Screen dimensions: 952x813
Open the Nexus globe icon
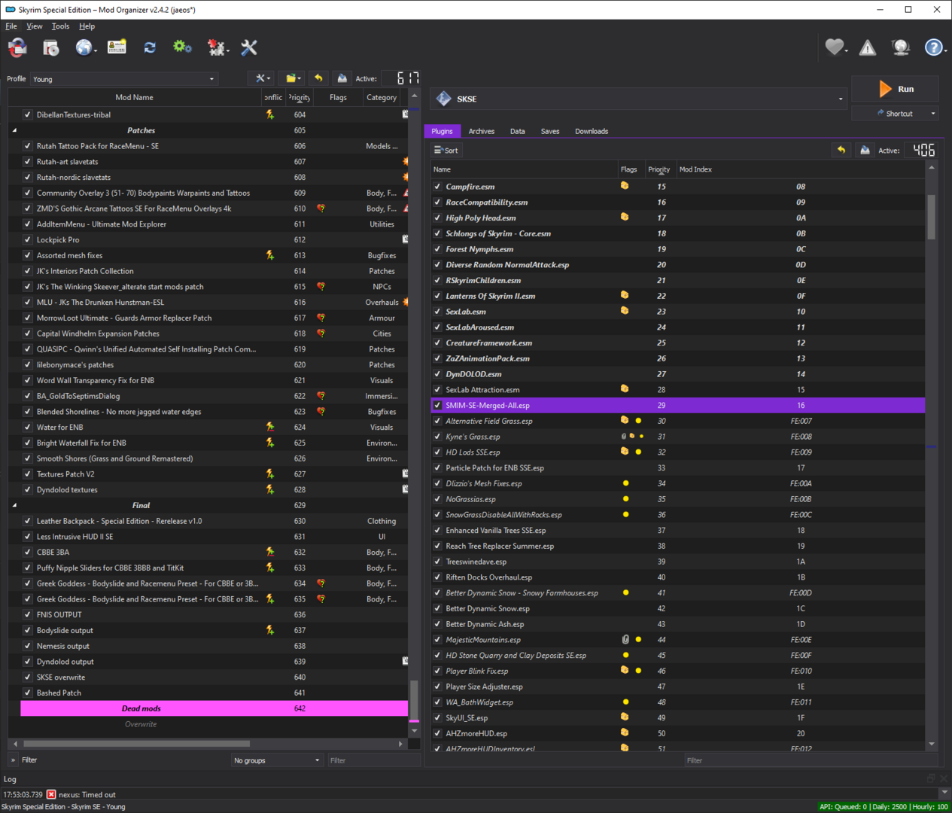point(84,47)
